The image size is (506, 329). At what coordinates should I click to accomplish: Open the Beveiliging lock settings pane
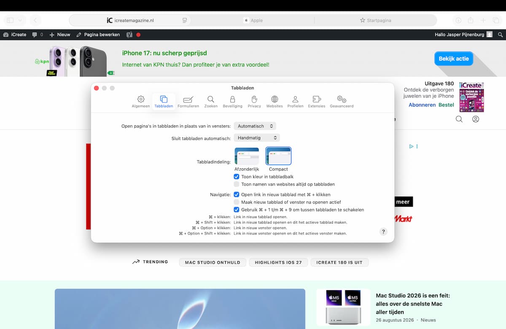tap(232, 102)
